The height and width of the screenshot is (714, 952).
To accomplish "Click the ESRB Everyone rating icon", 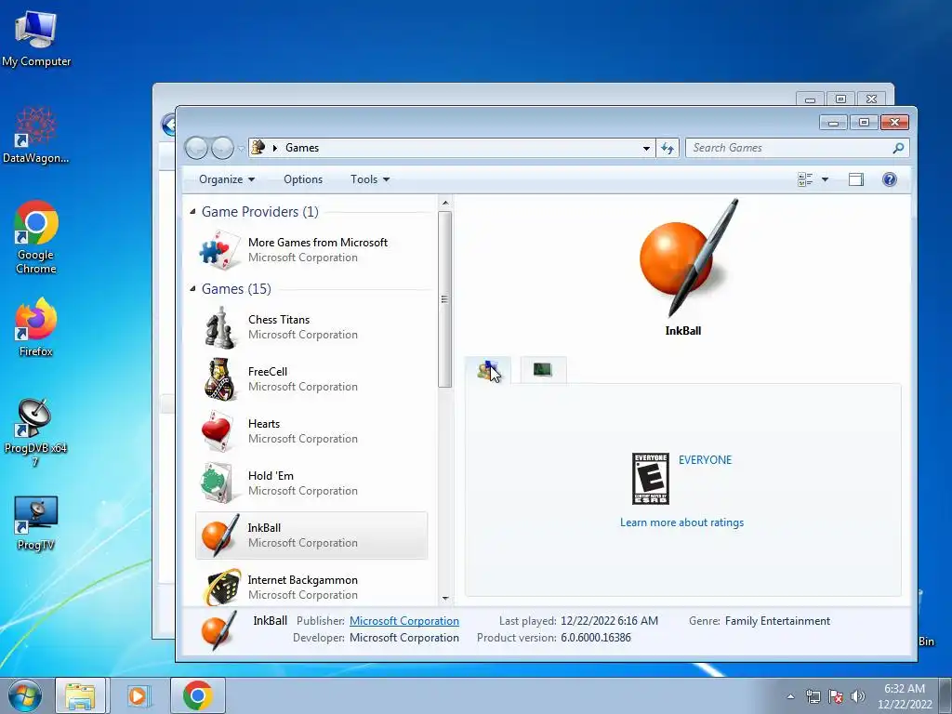I will pyautogui.click(x=650, y=479).
